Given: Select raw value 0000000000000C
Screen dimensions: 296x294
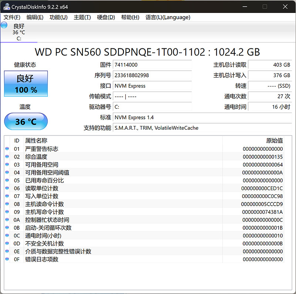Looking at the screenshot, I should tap(262, 220).
